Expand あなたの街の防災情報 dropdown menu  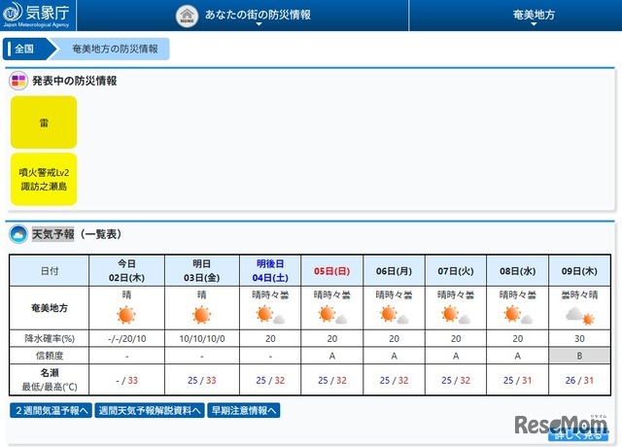point(258,16)
